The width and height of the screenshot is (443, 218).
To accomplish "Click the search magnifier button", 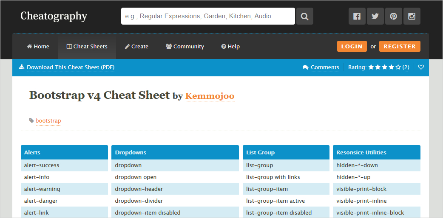I will click(304, 16).
